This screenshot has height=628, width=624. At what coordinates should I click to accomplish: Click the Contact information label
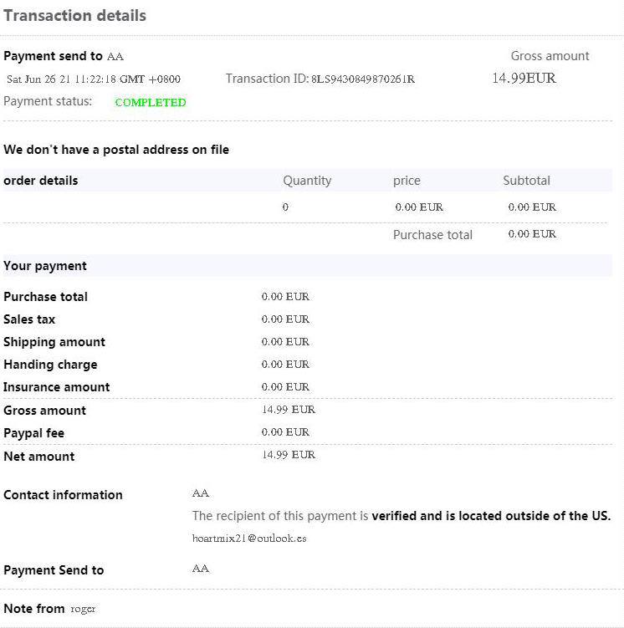[x=63, y=495]
